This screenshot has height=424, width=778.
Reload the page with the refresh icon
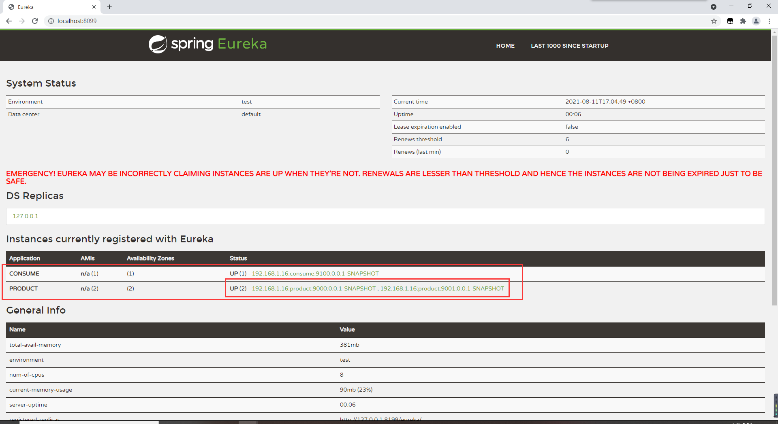(35, 21)
